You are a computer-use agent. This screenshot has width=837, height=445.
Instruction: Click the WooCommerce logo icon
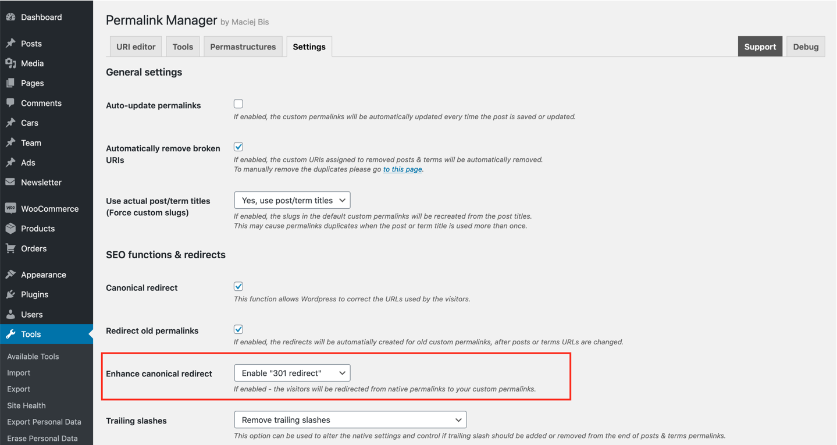click(10, 208)
